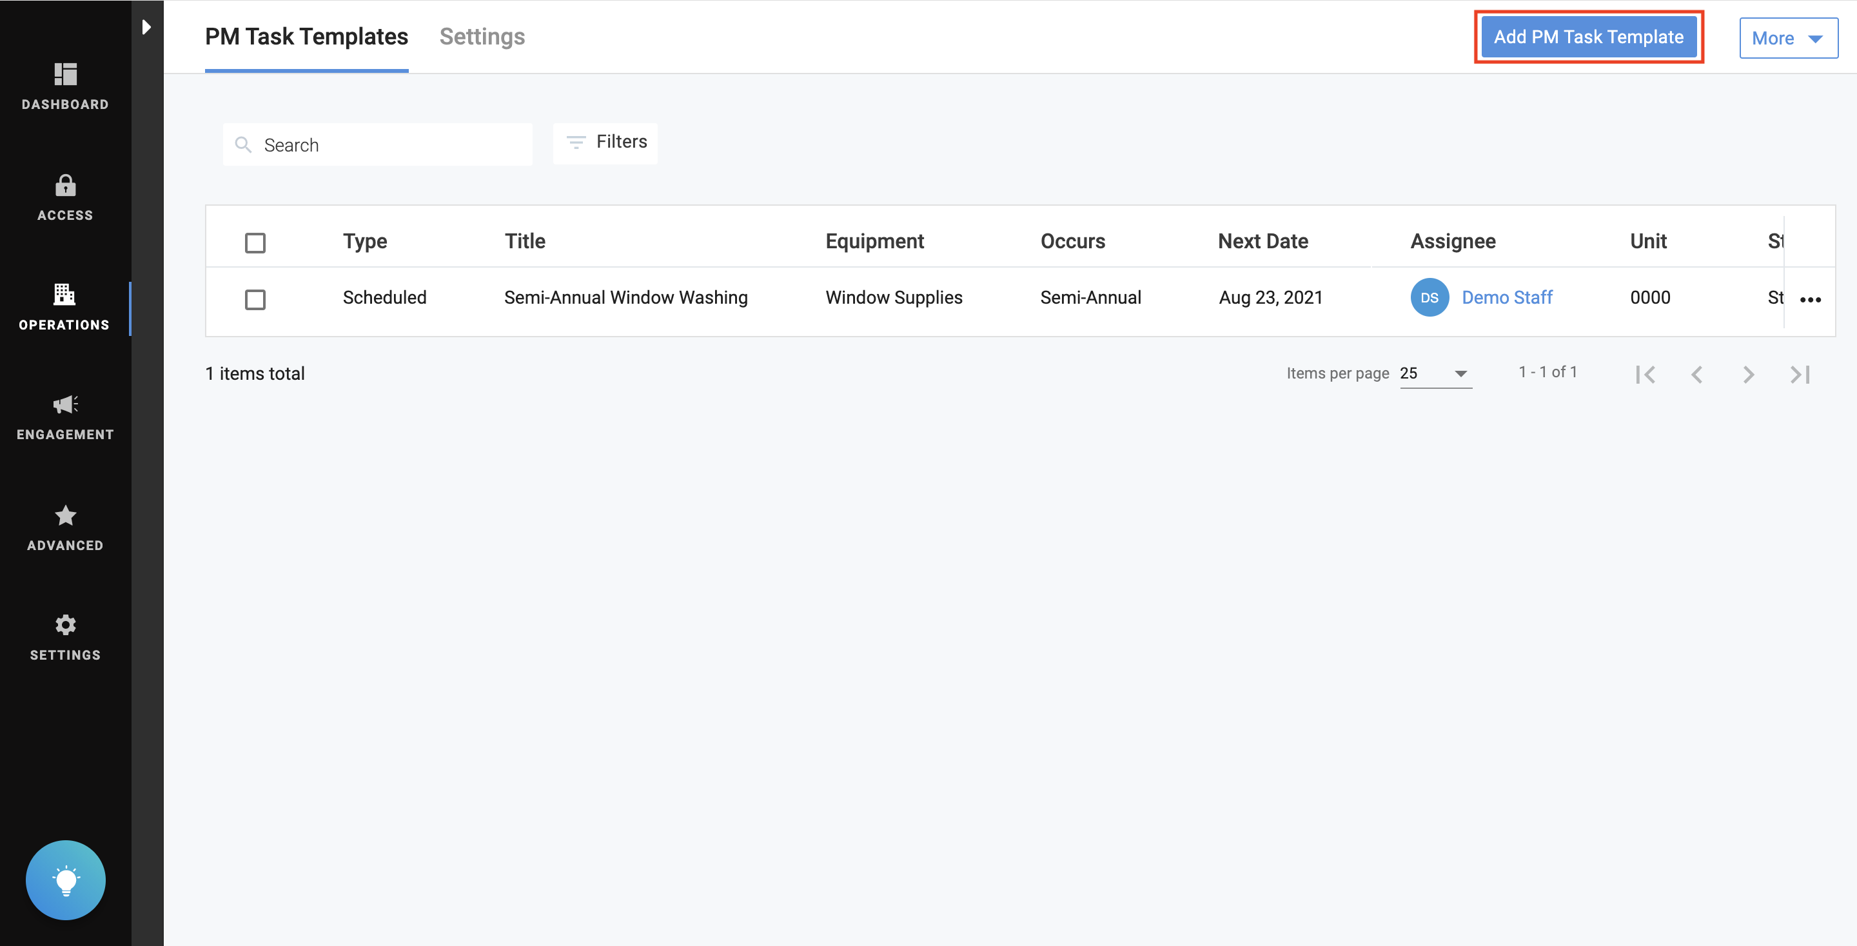Viewport: 1857px width, 946px height.
Task: Open the Settings gear in sidebar
Action: pos(65,624)
